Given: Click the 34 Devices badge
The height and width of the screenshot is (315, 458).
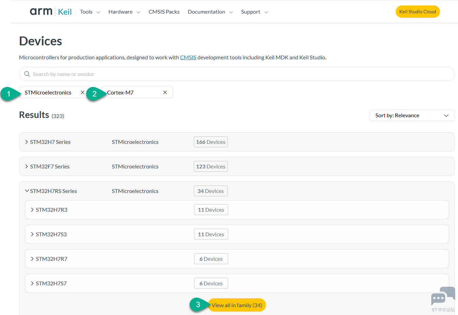Looking at the screenshot, I should click(x=211, y=191).
